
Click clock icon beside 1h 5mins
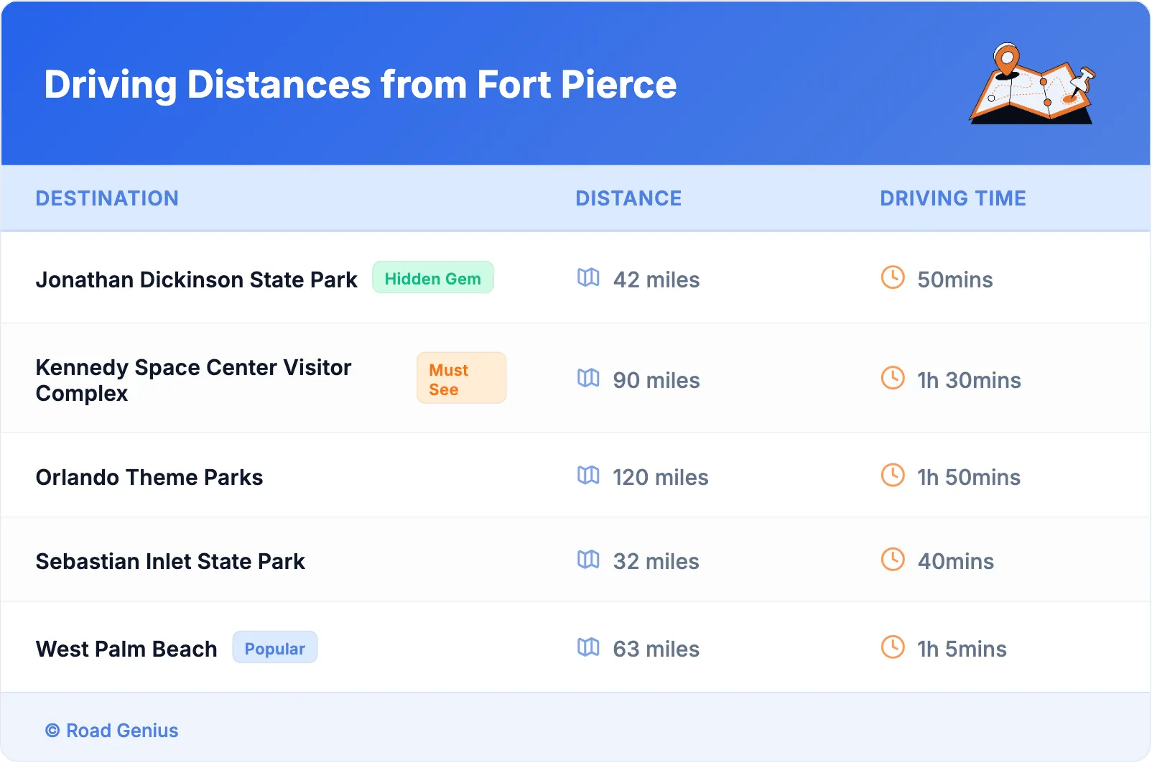click(893, 647)
